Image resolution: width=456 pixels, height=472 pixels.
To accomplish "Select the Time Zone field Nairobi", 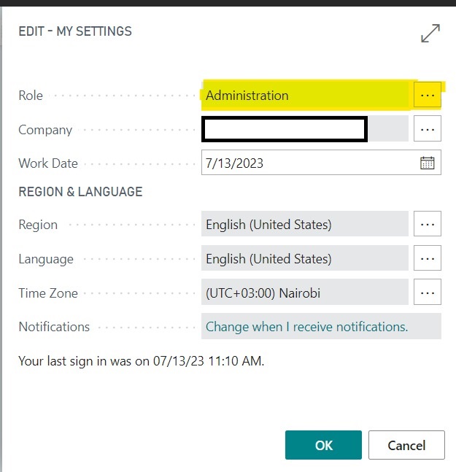I will coord(305,293).
